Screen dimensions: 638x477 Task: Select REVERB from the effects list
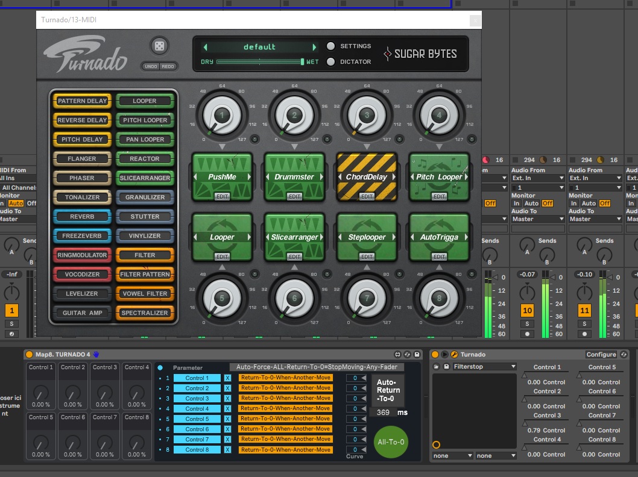click(x=82, y=216)
